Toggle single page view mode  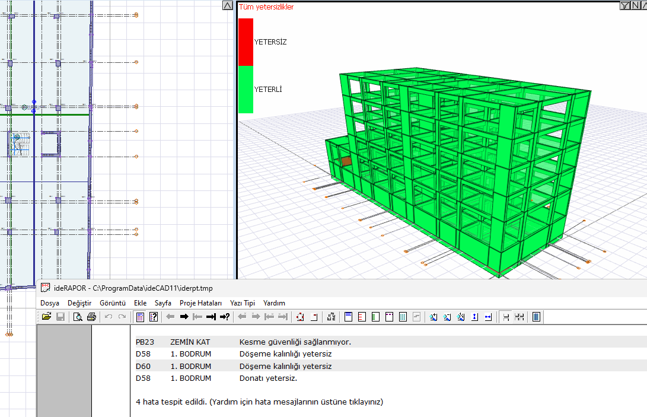point(506,317)
